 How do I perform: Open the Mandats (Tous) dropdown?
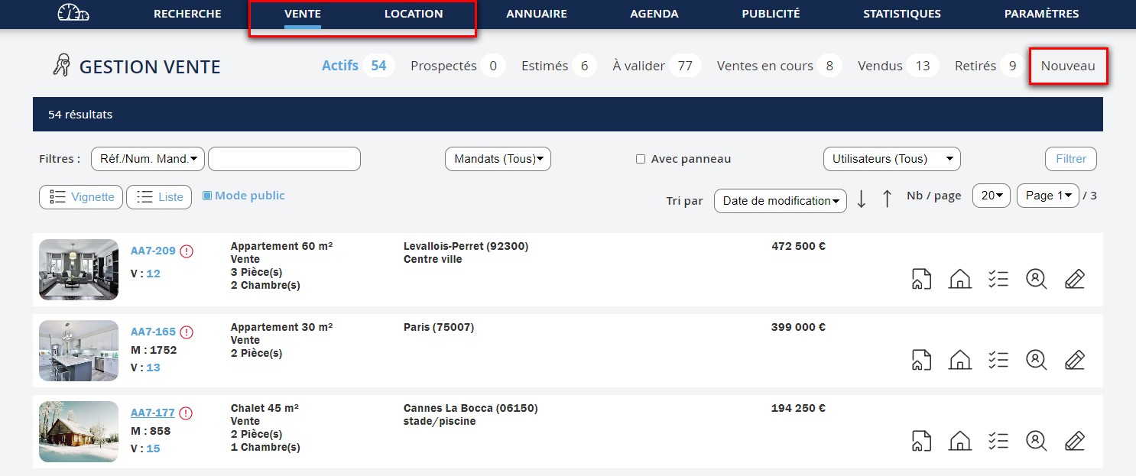click(x=498, y=159)
